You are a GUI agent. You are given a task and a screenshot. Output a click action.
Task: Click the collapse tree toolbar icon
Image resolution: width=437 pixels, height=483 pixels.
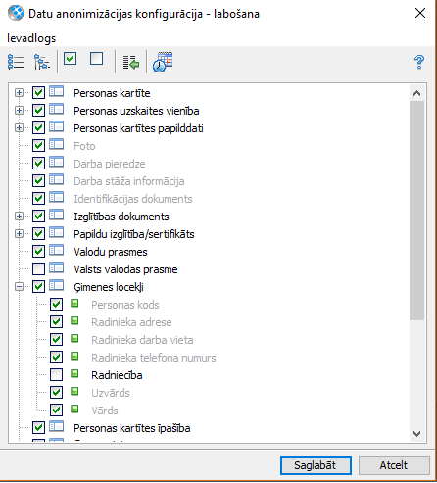tap(42, 62)
